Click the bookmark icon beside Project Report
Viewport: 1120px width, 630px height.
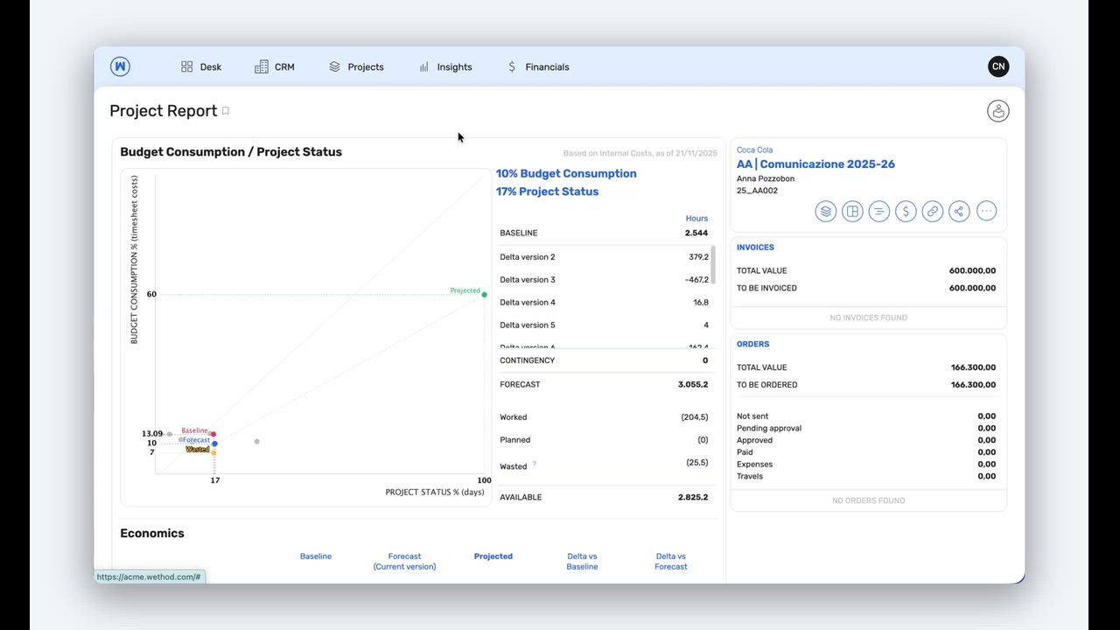[x=226, y=111]
